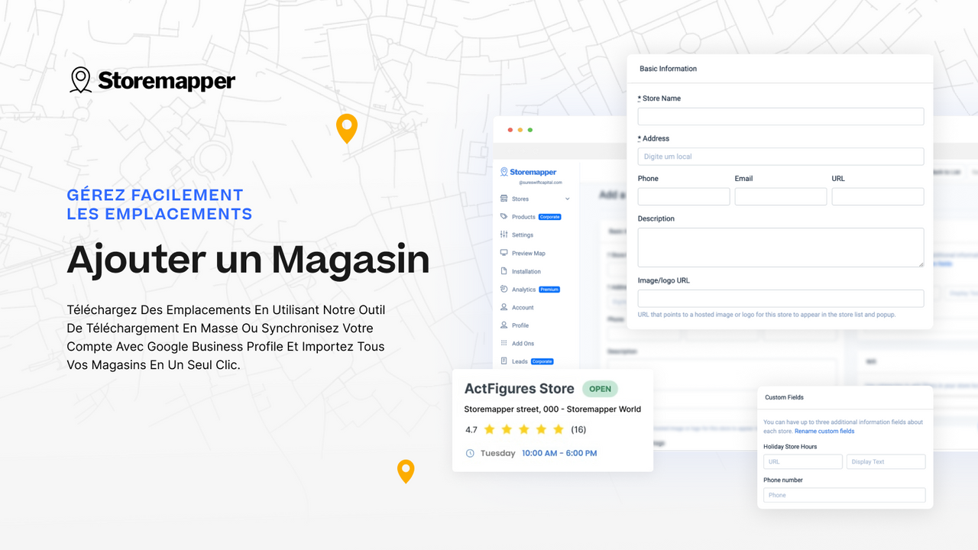Click the orange map pin near the top
The width and height of the screenshot is (978, 550).
coord(347,128)
